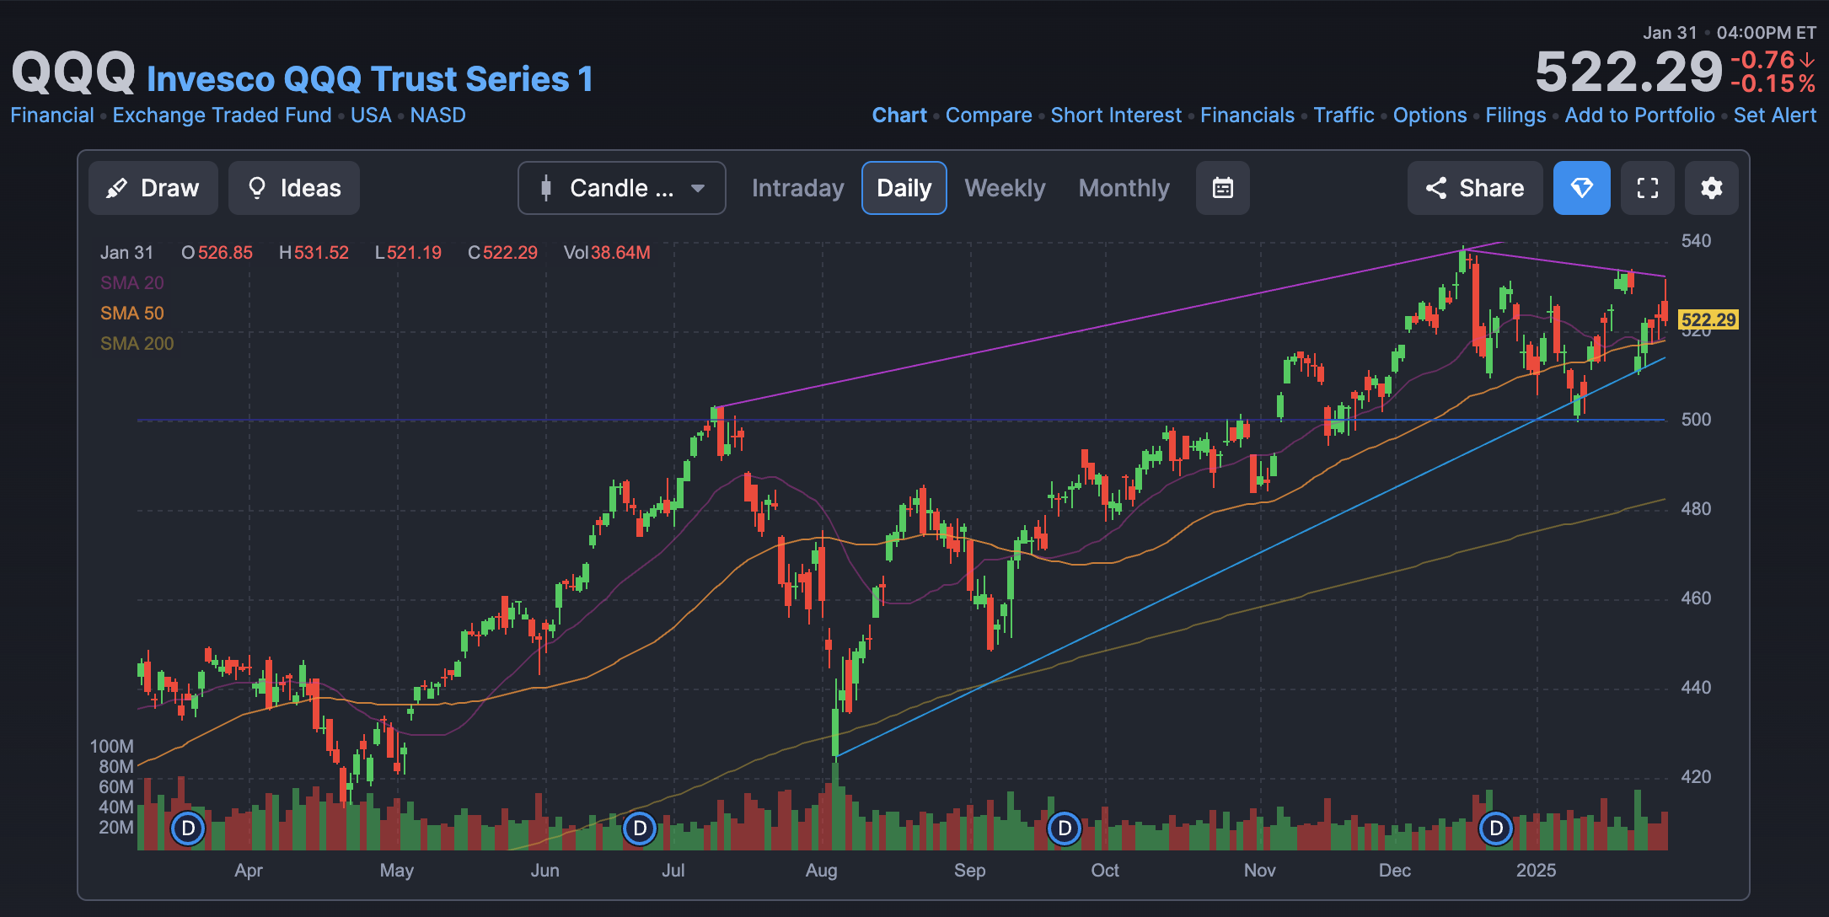Click the SMA 200 legend label
Screen dimensions: 1829x917
click(137, 344)
